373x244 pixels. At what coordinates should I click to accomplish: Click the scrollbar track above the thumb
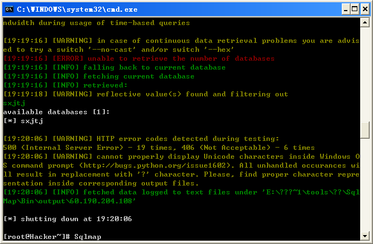coord(365,74)
